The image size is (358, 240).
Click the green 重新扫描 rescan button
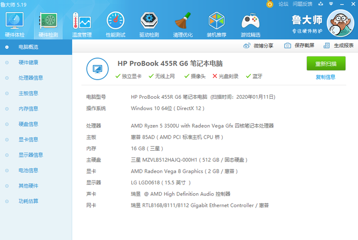(x=326, y=63)
